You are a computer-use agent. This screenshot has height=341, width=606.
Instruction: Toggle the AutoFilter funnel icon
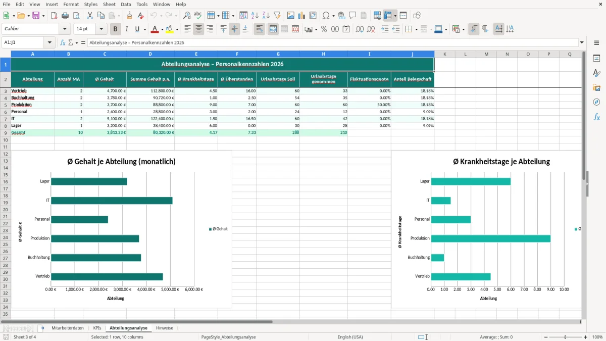(x=277, y=16)
